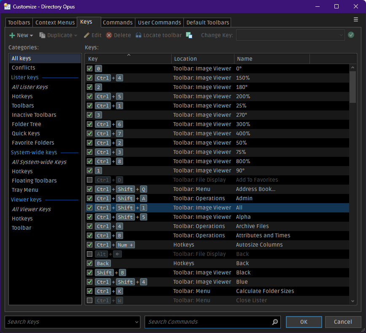Image resolution: width=366 pixels, height=333 pixels.
Task: Select the Inactive Toolbars category
Action: click(x=45, y=115)
